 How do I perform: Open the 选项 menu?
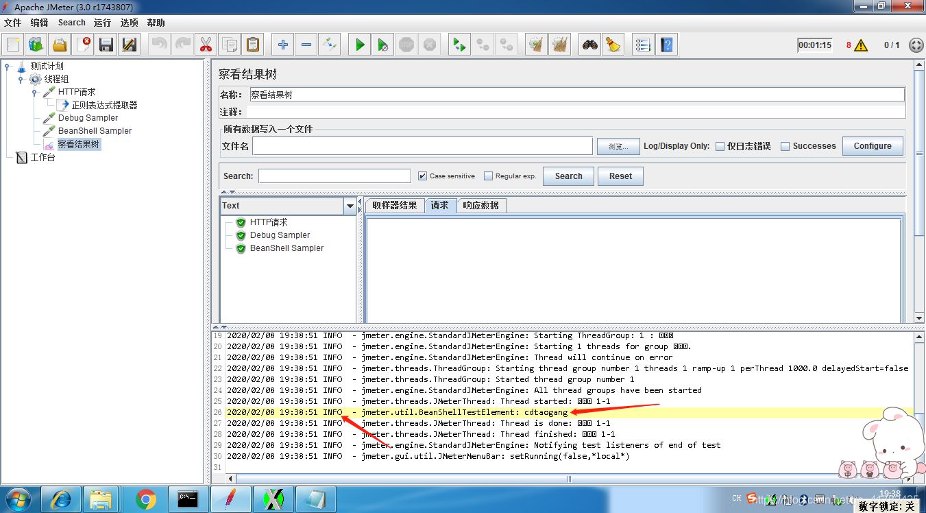click(x=129, y=23)
